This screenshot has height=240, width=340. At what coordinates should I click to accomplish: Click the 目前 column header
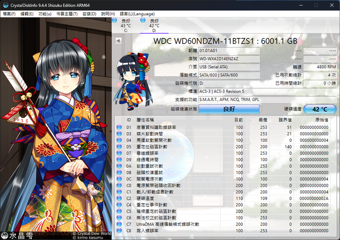[238, 120]
